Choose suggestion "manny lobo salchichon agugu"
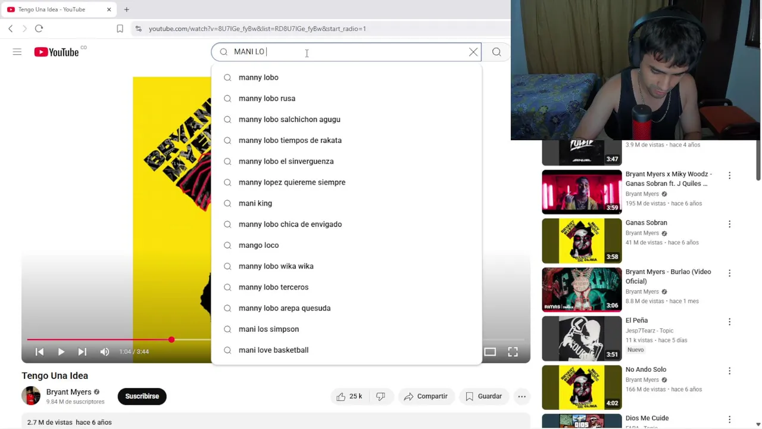Image resolution: width=762 pixels, height=429 pixels. 346,119
